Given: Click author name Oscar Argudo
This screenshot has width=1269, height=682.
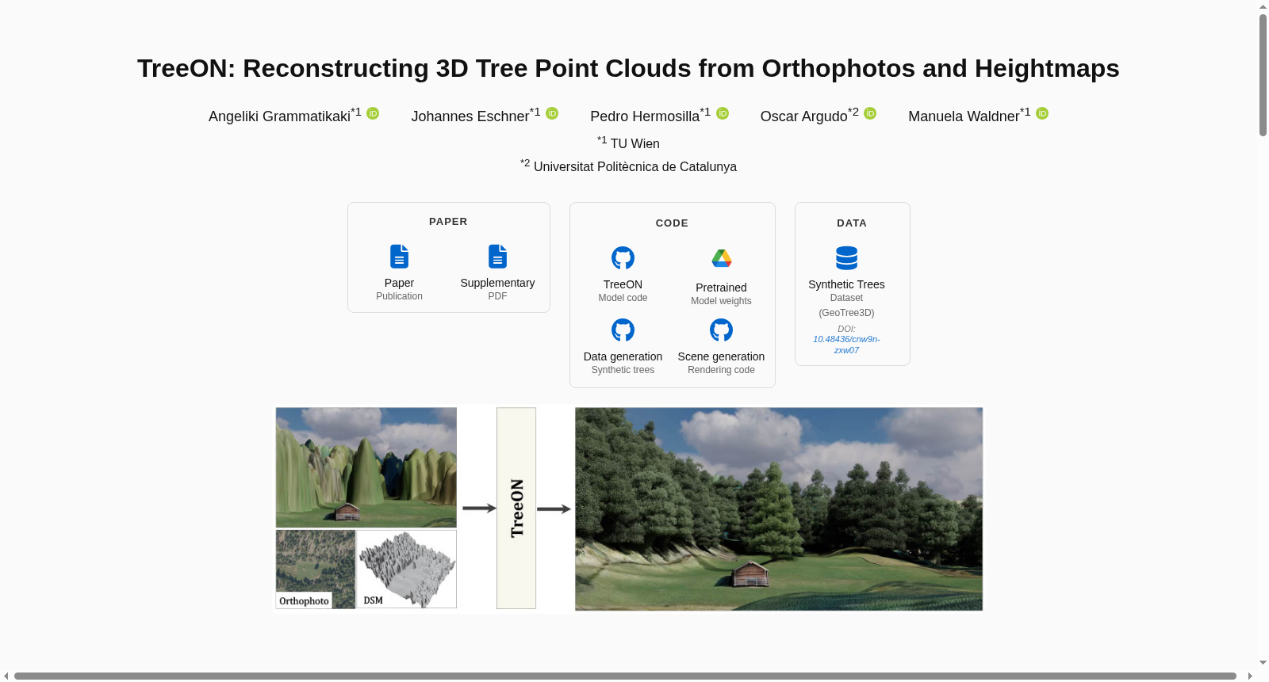Looking at the screenshot, I should coord(803,116).
